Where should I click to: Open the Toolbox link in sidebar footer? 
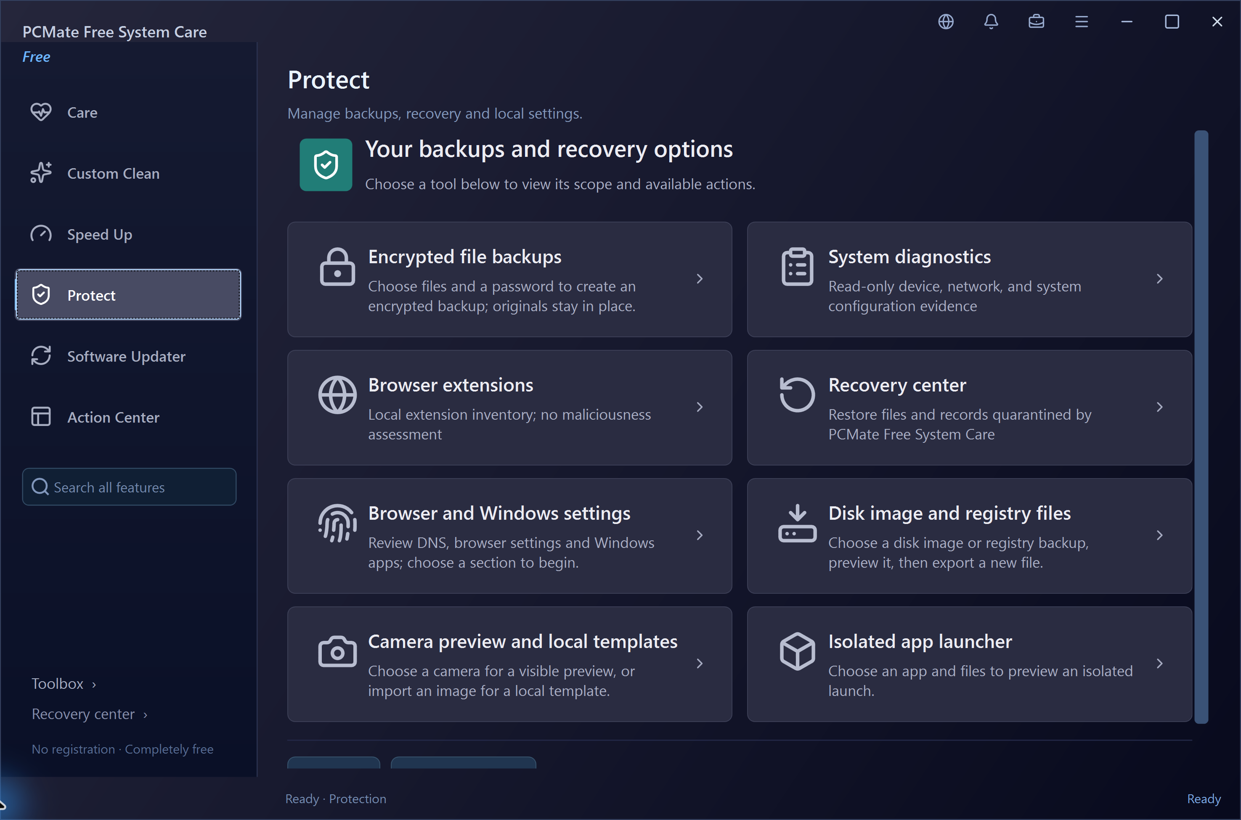64,683
